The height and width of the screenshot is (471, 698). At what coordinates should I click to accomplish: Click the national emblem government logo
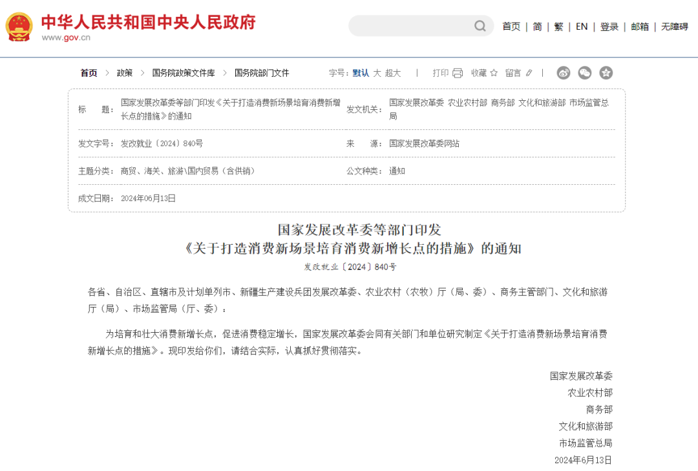tap(19, 26)
